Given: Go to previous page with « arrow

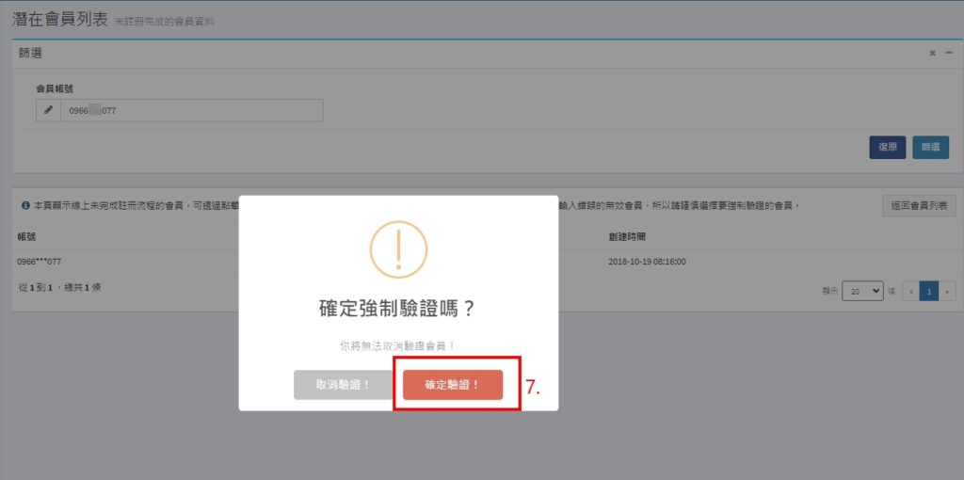Looking at the screenshot, I should tap(910, 292).
